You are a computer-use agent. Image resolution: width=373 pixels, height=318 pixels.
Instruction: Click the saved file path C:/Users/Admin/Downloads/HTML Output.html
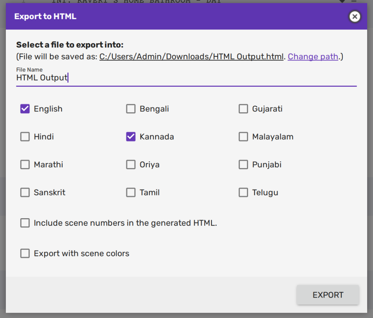[x=191, y=56]
